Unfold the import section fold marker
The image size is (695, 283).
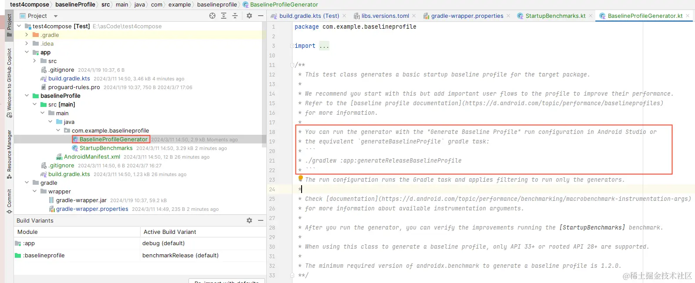[292, 46]
